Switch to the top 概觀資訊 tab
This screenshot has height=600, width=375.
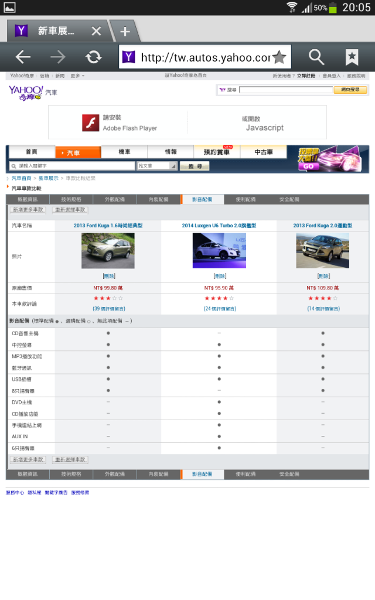(x=28, y=199)
